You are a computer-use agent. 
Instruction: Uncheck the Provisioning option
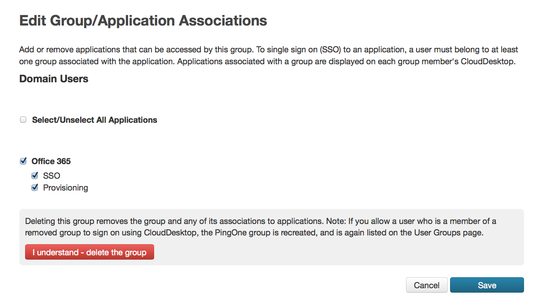click(x=35, y=187)
